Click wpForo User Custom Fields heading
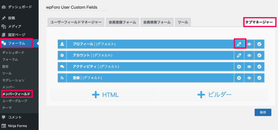Image resolution: width=278 pixels, height=130 pixels. coord(72,7)
